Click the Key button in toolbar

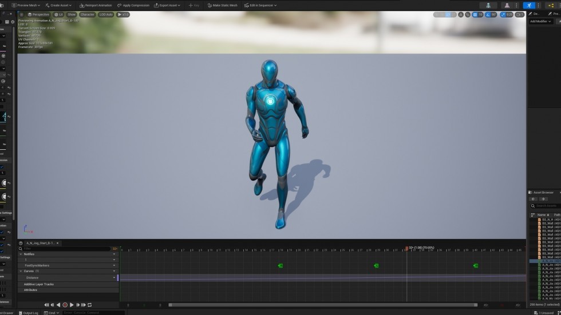point(193,5)
